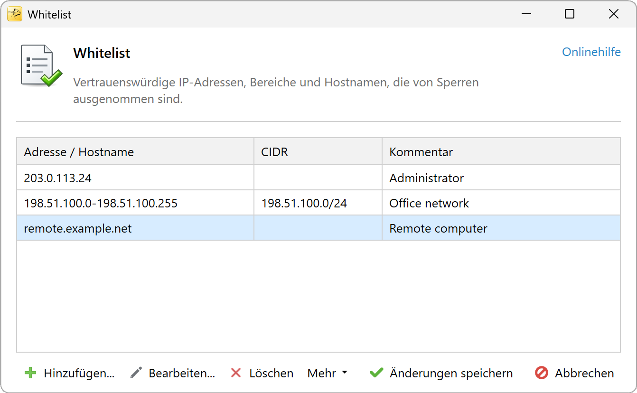Select the 203.0.113.24 address row
The height and width of the screenshot is (393, 637).
(318, 178)
